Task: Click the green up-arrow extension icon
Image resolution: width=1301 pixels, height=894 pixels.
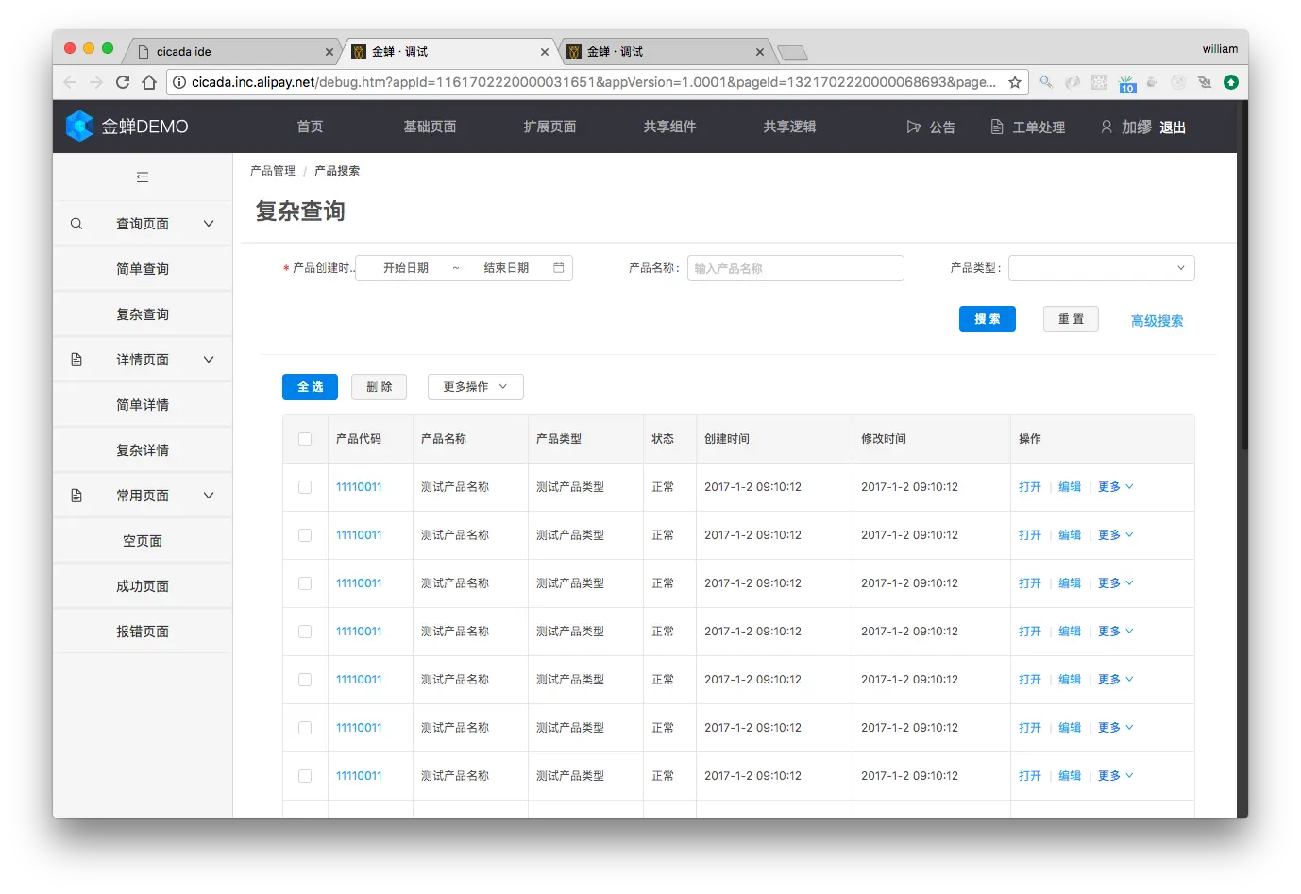Action: coord(1231,82)
